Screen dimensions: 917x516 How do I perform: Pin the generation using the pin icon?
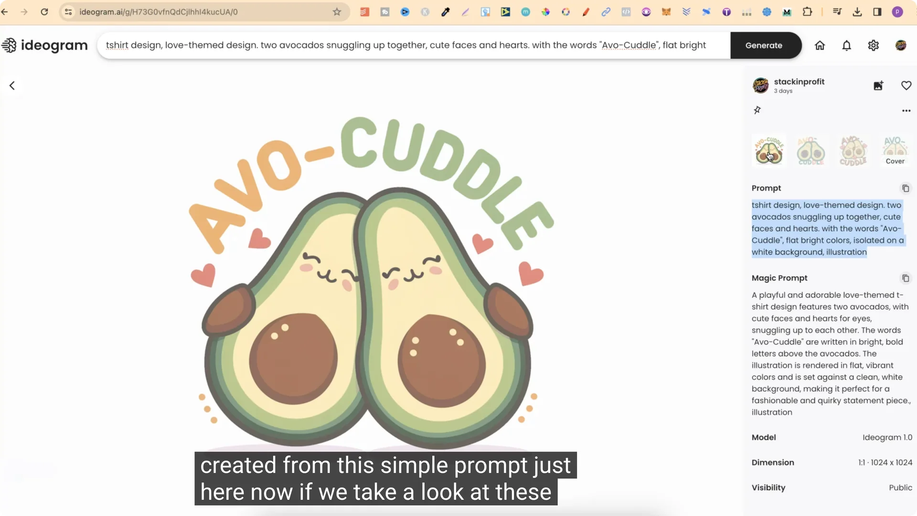coord(757,110)
